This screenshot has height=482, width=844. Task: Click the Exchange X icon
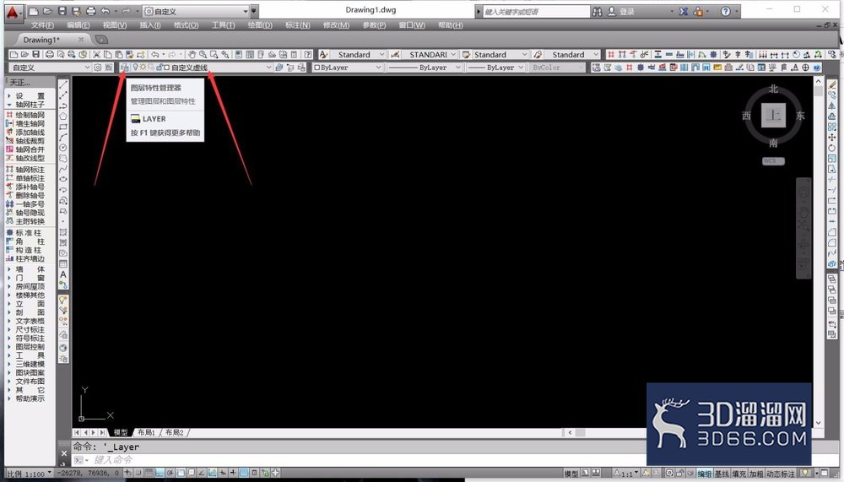(683, 11)
